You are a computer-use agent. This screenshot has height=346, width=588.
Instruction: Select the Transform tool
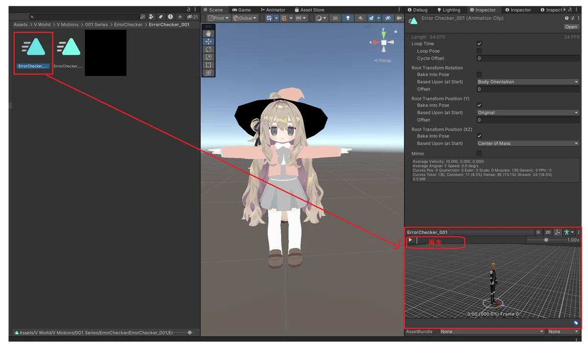[209, 73]
